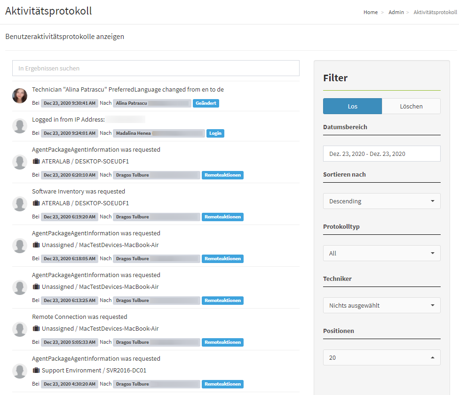This screenshot has width=459, height=395.
Task: Click Software Inventory was requested text
Action: coord(79,192)
